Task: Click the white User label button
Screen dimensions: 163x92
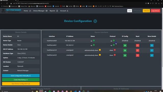Action: [130, 11]
